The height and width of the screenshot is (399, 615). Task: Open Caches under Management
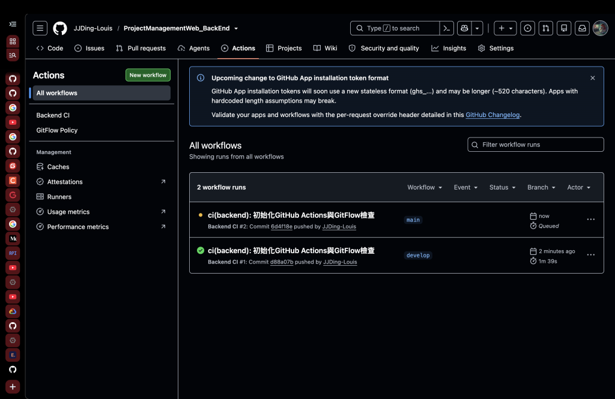click(58, 167)
